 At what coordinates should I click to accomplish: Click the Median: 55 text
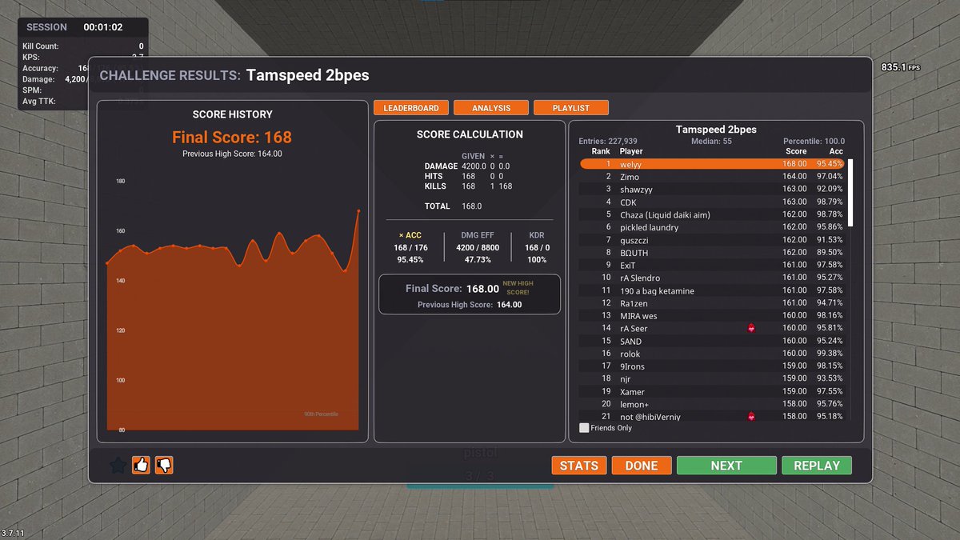(711, 142)
